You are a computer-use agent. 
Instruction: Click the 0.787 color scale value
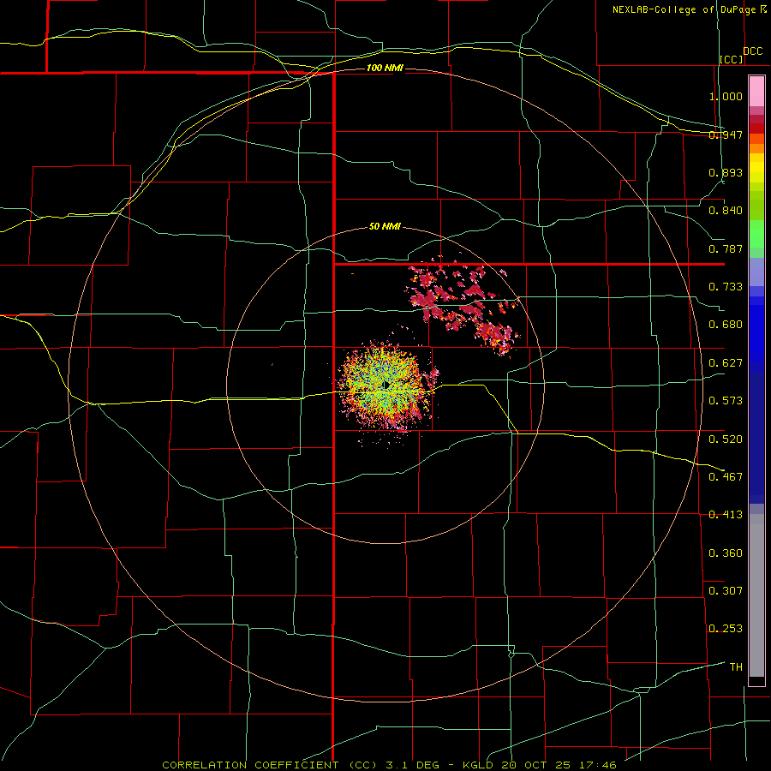(x=726, y=248)
